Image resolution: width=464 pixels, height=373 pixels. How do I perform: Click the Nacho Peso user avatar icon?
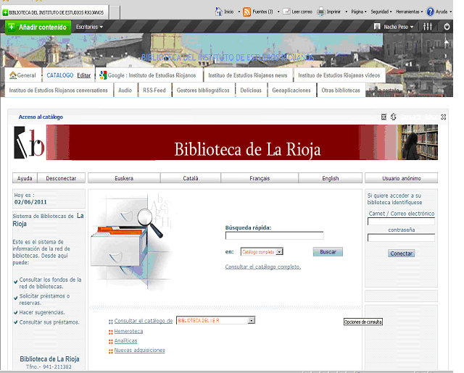tap(377, 27)
